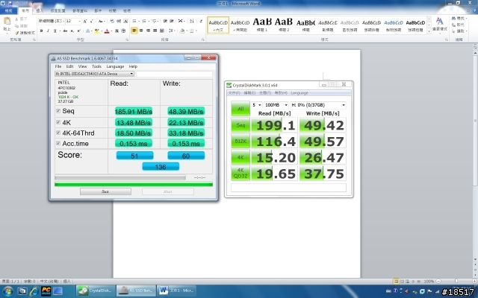Click the Sort icon in Paragraph group

click(x=192, y=21)
